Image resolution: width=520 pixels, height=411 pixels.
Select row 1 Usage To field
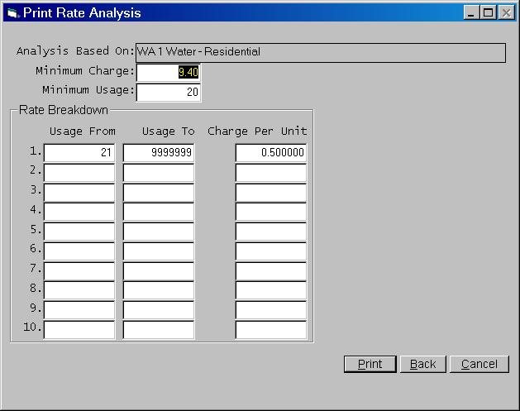point(159,153)
